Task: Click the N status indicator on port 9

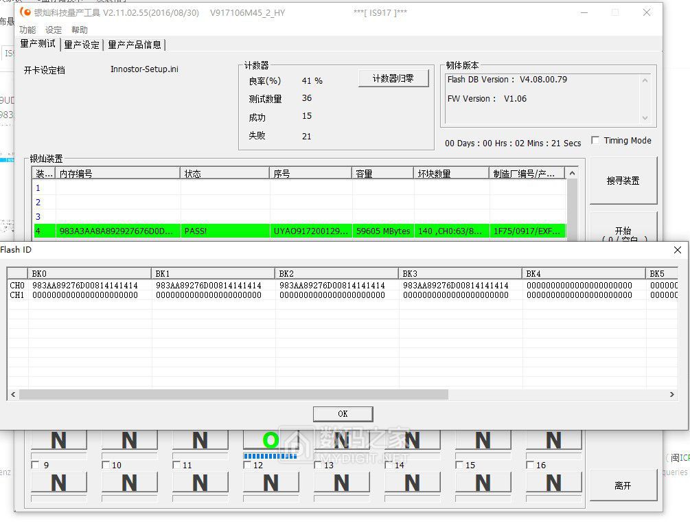Action: point(59,439)
